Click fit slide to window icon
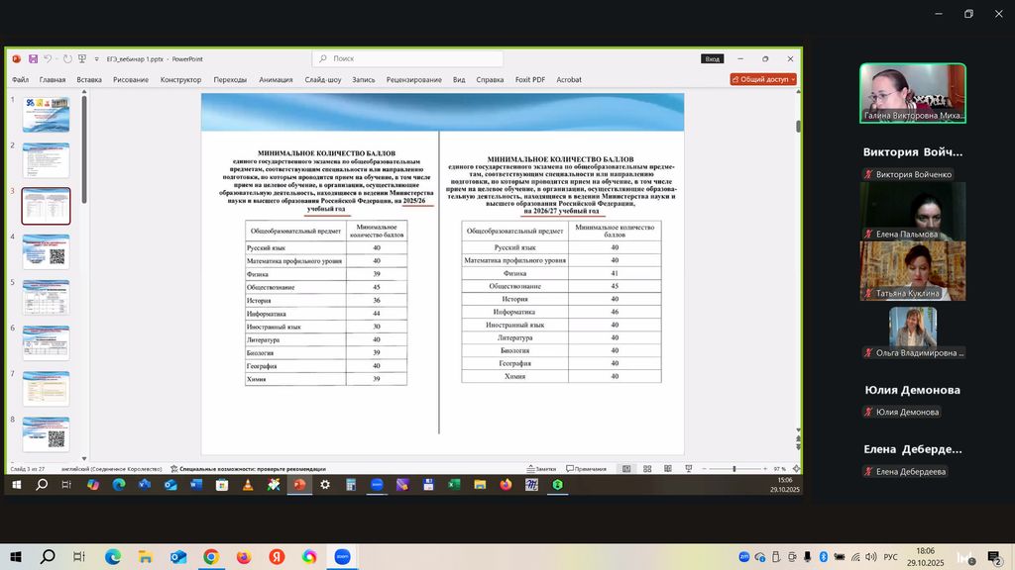This screenshot has height=570, width=1015. point(795,468)
